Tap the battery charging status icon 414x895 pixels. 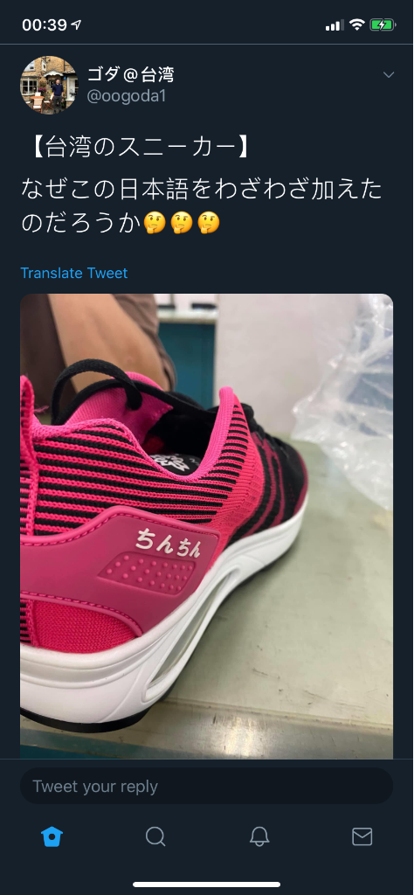[x=381, y=24]
